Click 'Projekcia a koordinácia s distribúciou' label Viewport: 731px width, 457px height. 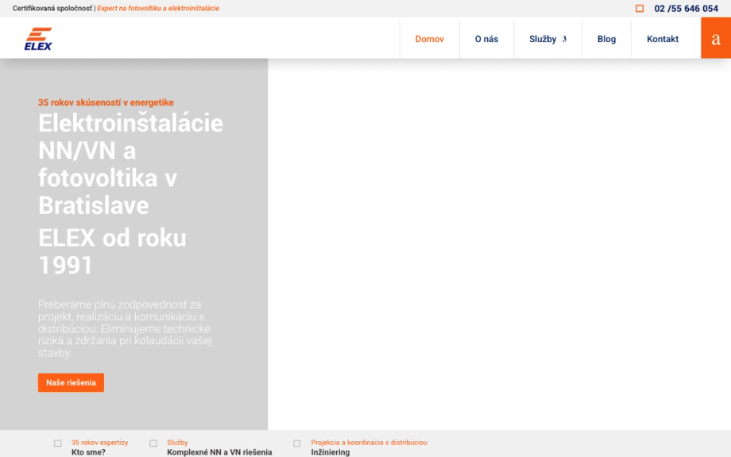point(369,443)
